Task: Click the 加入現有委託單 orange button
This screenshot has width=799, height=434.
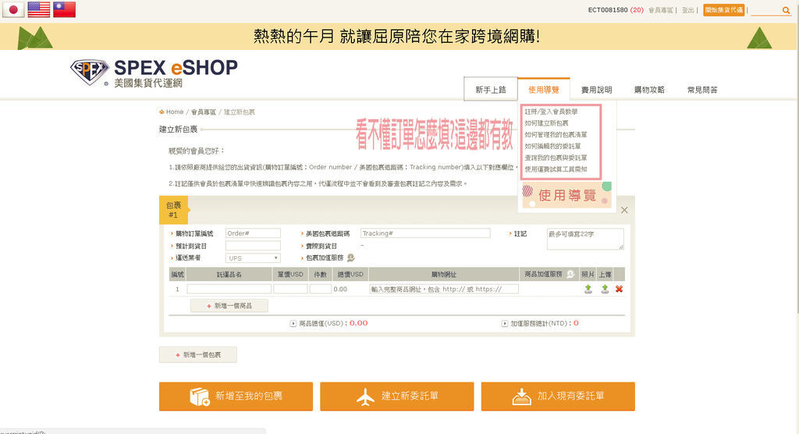Action: [x=558, y=397]
